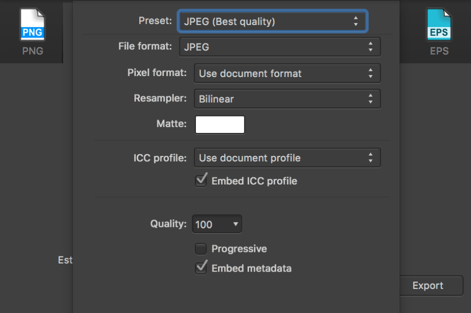
Task: Select the EPS format icon
Action: (x=439, y=25)
